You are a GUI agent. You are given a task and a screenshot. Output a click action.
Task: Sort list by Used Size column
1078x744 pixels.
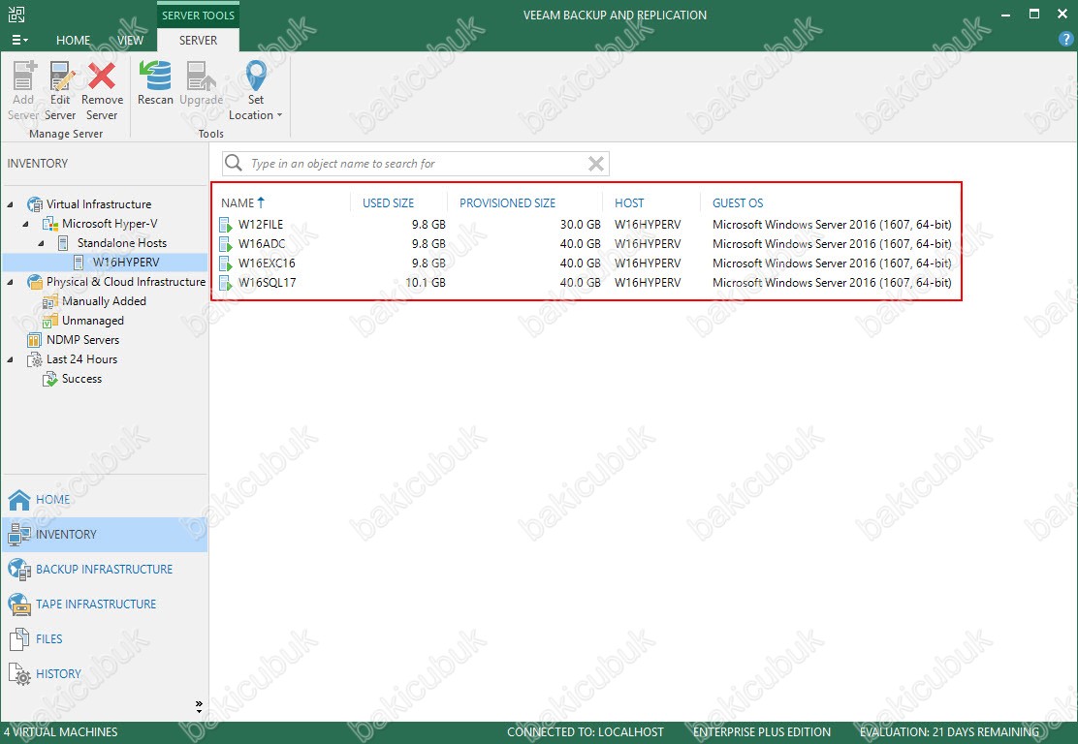click(388, 203)
